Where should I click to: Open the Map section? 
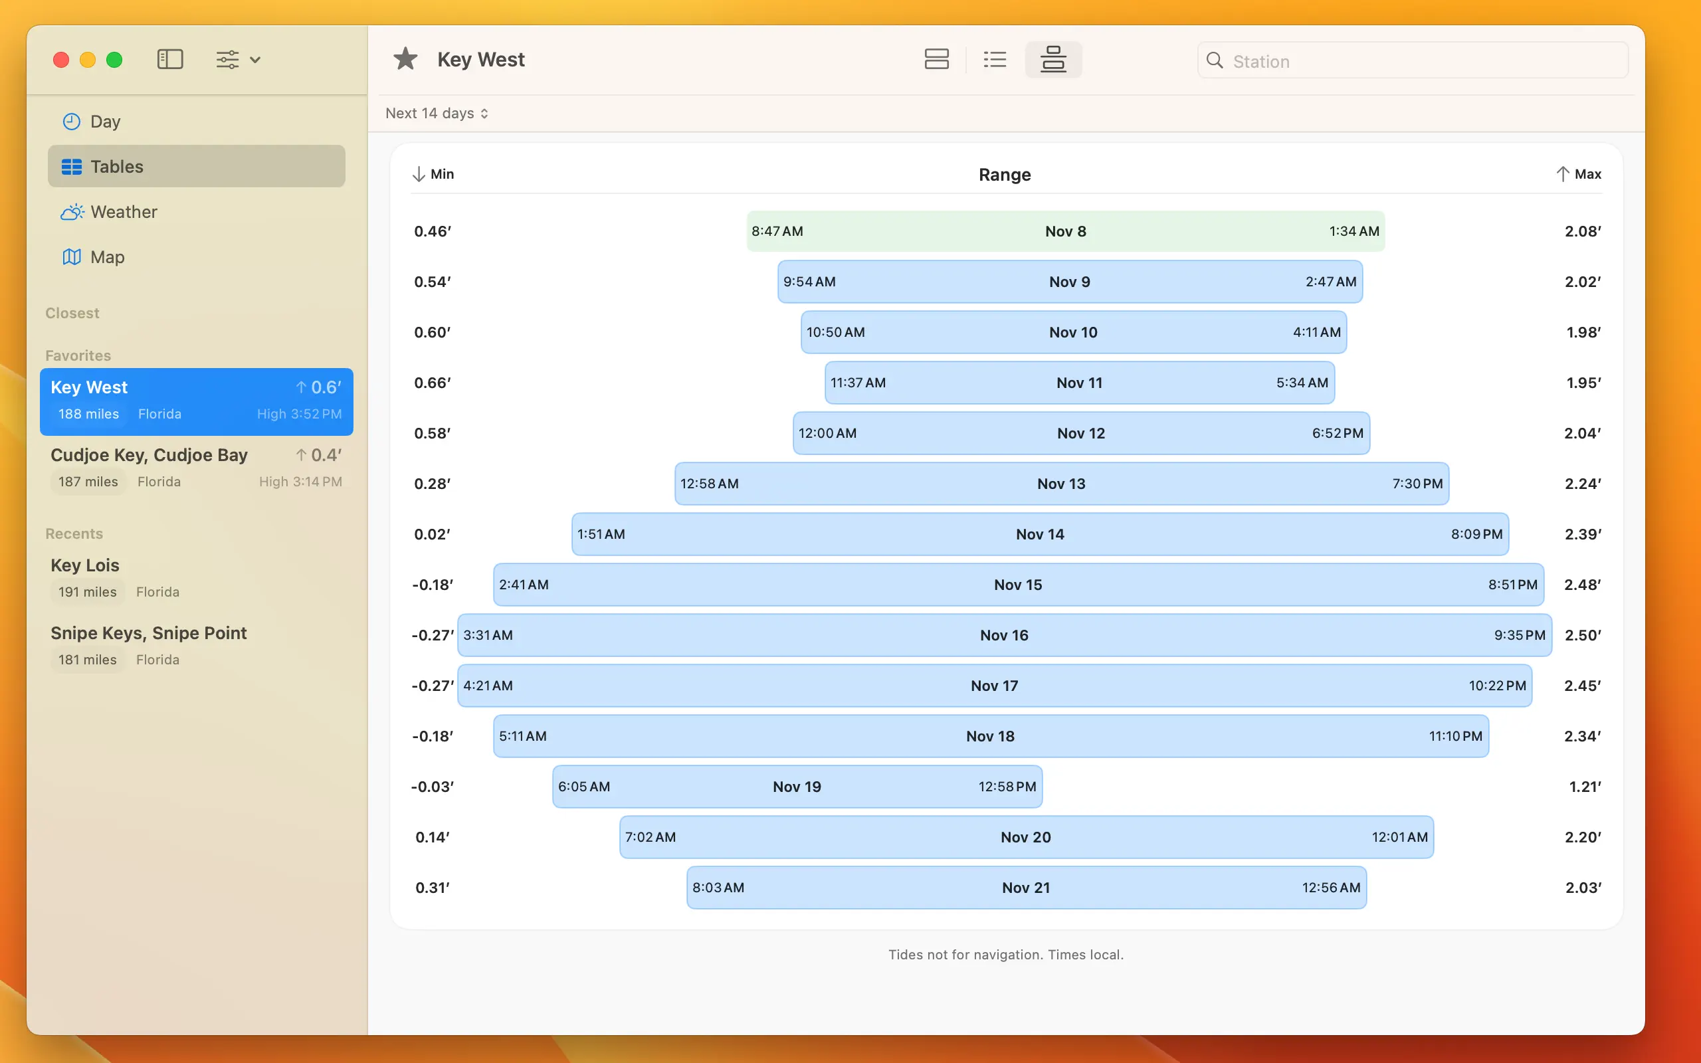click(107, 257)
